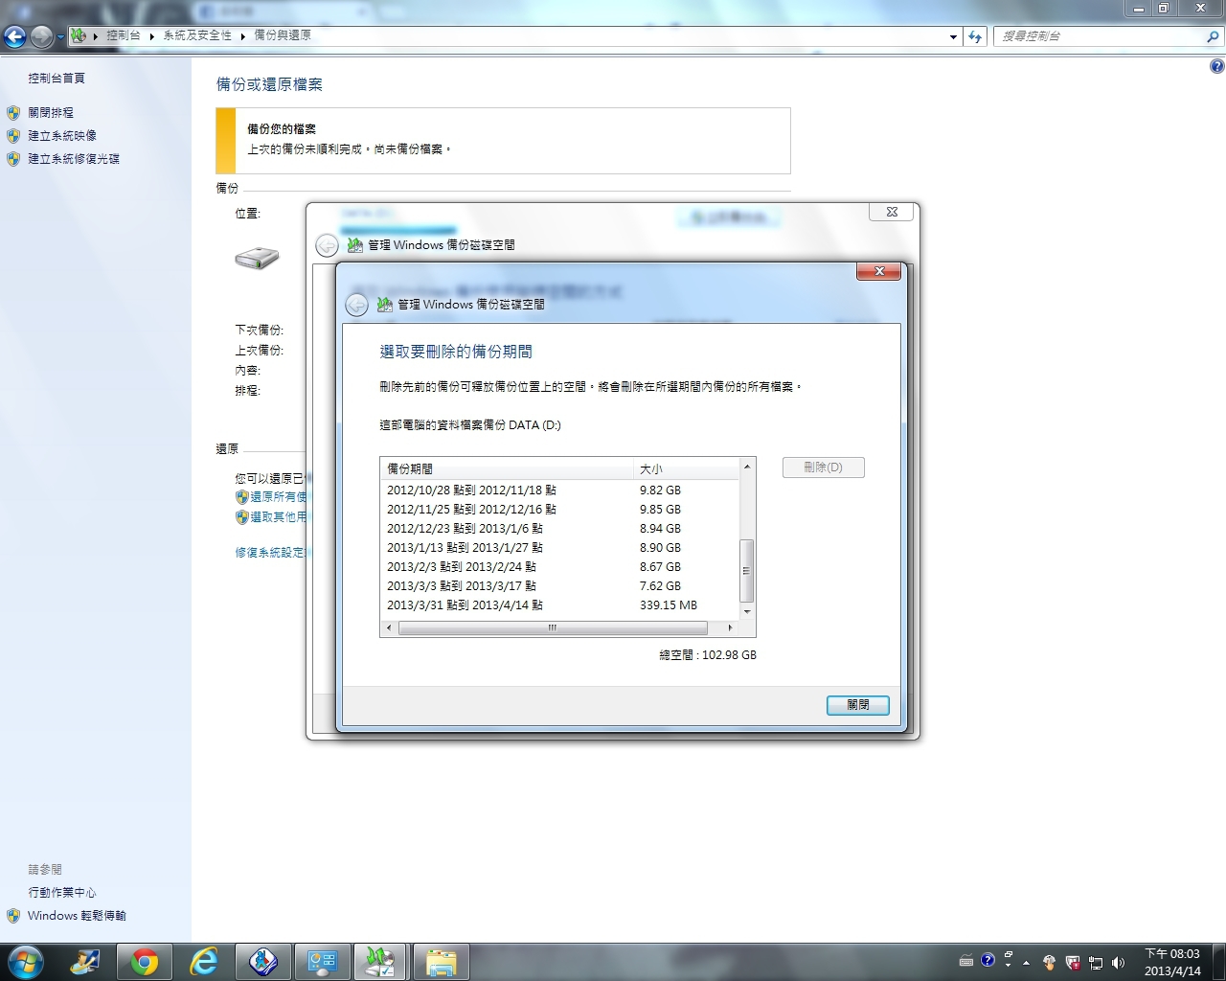
Task: Select backup period 2013/3/31 到 2013/4/14
Action: tap(560, 605)
